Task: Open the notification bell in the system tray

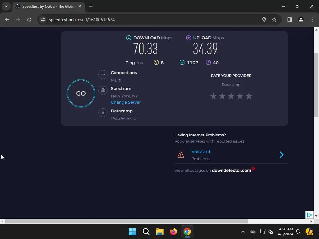Action: [x=298, y=232]
